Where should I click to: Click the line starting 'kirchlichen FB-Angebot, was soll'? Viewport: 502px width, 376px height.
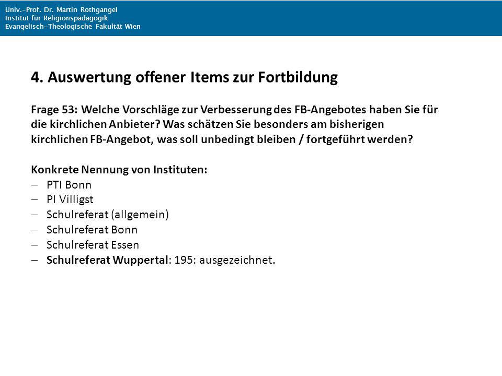222,139
